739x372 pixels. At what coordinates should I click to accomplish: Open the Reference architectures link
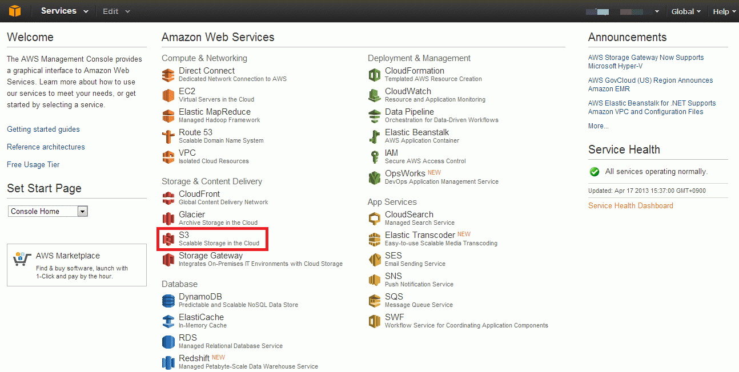click(x=46, y=147)
